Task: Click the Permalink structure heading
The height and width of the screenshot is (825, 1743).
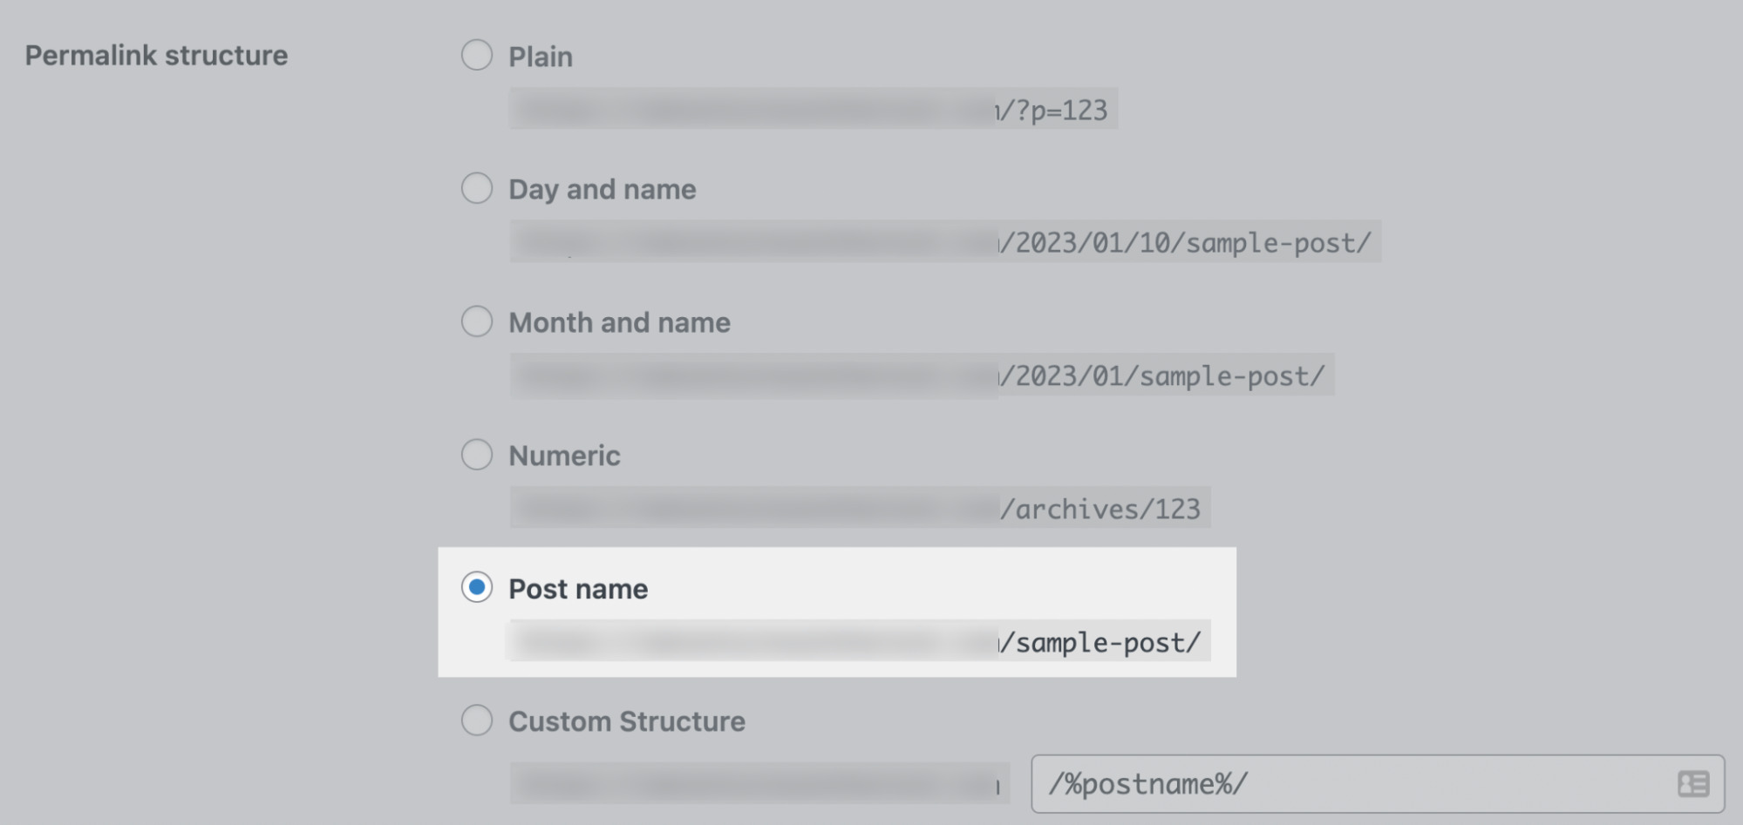Action: coord(156,56)
